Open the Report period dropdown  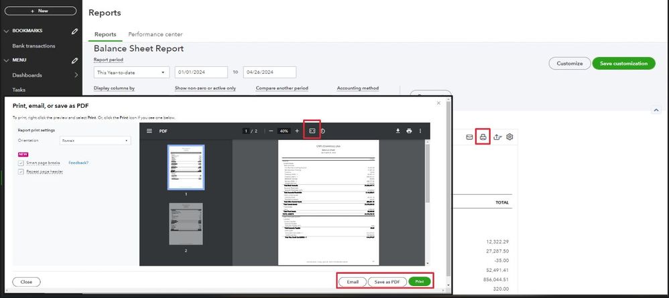(131, 72)
